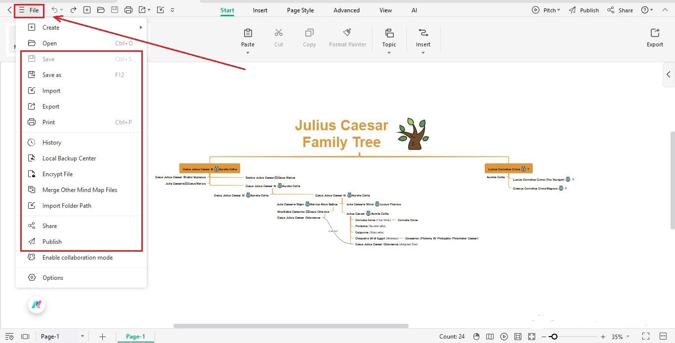Open the Create submenu
This screenshot has width=675, height=343.
(82, 28)
